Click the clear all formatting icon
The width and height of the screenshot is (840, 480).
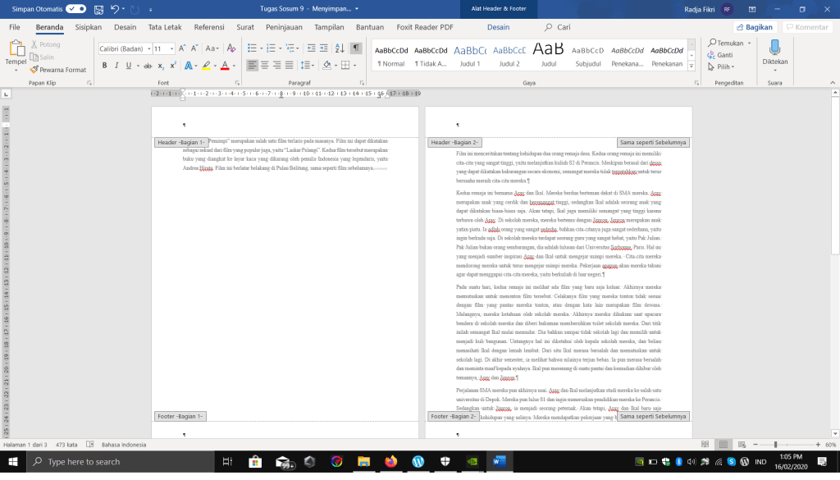coord(229,48)
